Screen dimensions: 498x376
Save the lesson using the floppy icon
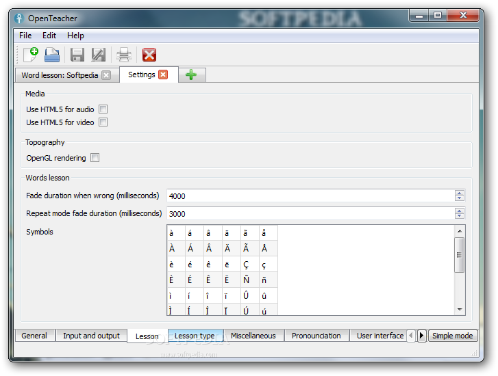(77, 55)
